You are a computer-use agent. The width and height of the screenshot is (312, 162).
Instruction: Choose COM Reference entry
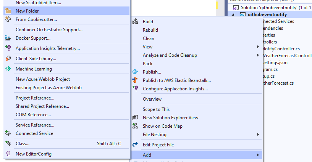pos(66,115)
